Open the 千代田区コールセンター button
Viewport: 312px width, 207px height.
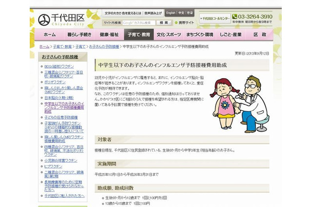[215, 18]
